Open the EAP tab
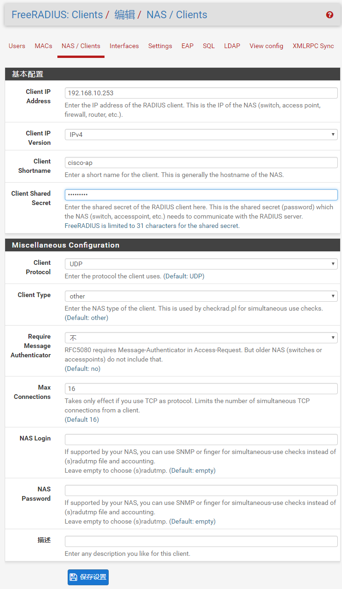 click(x=188, y=46)
